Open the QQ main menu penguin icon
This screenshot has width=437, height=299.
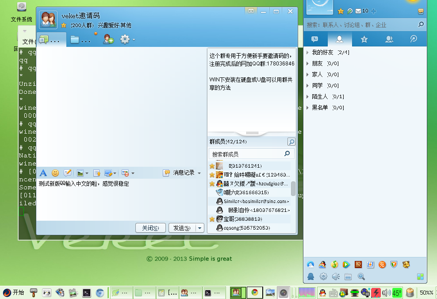(x=310, y=276)
